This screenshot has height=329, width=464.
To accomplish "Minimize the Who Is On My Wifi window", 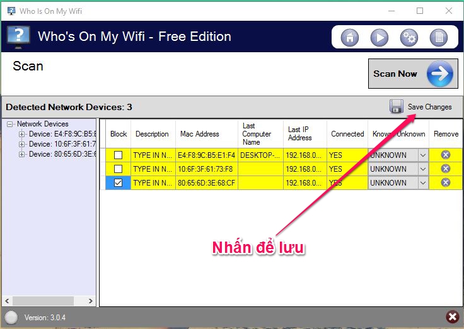I will tap(391, 11).
